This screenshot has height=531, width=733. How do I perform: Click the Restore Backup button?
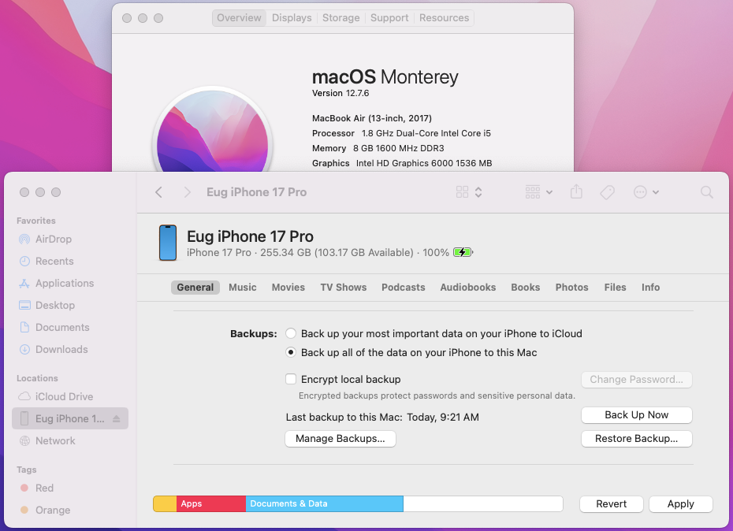pos(637,439)
